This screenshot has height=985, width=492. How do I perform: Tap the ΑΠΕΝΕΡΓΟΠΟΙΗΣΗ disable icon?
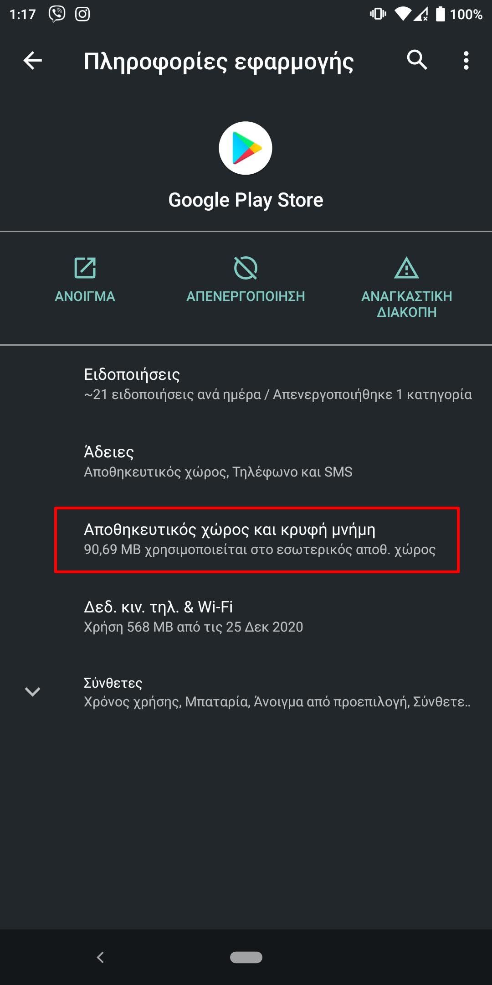pyautogui.click(x=246, y=268)
